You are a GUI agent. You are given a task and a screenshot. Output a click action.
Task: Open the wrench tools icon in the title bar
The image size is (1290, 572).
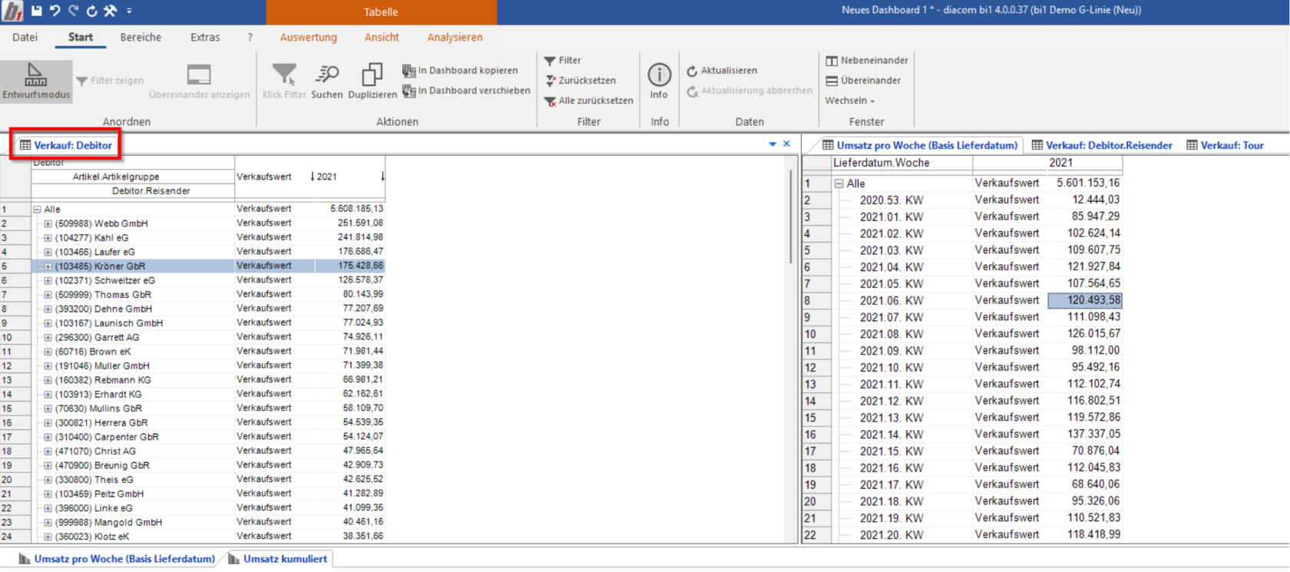pyautogui.click(x=110, y=11)
